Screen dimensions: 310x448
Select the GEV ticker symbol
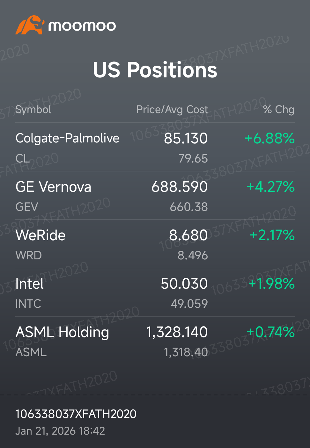coord(27,207)
